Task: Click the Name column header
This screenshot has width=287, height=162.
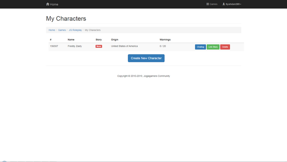Action: [71, 40]
